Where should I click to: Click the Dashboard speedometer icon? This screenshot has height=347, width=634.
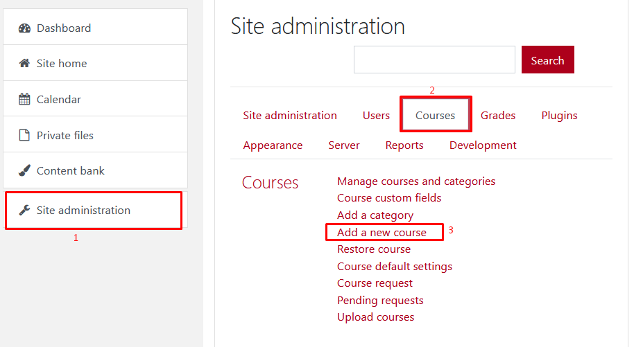coord(25,28)
